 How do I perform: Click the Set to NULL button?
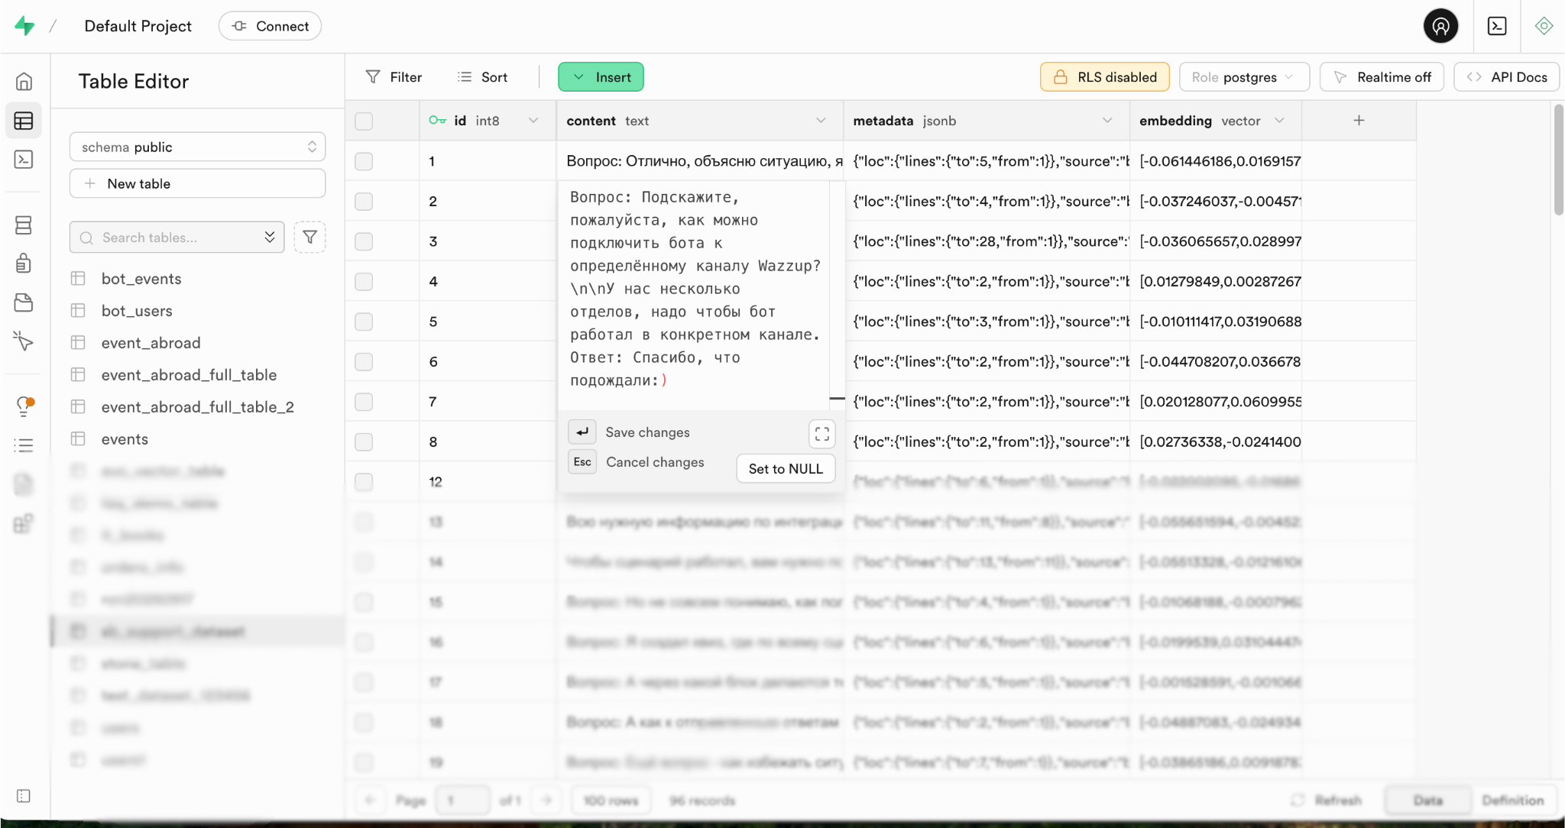pos(785,469)
